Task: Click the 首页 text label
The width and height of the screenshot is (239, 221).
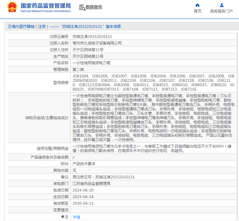Action: pos(197,11)
